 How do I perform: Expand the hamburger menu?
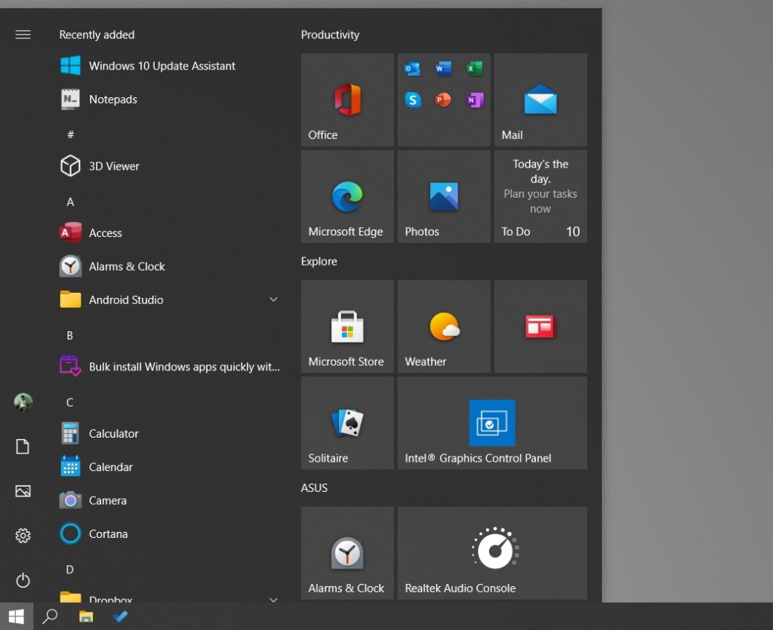[x=23, y=34]
